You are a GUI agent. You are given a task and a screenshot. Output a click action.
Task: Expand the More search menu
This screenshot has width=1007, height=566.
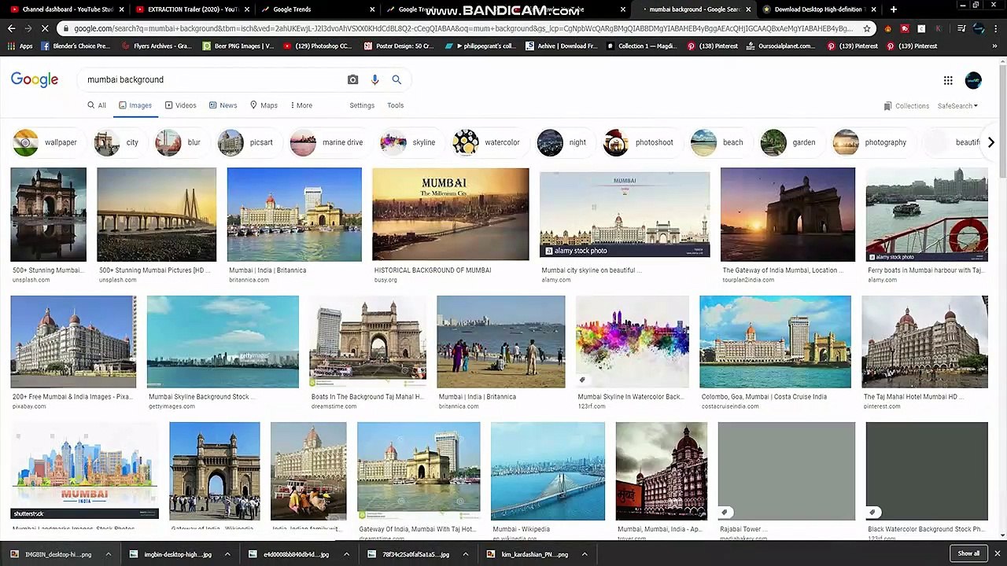click(301, 105)
